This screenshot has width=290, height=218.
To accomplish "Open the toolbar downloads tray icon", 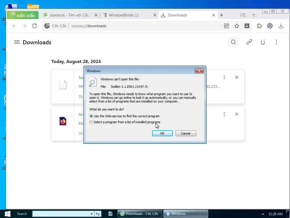I will point(281,26).
